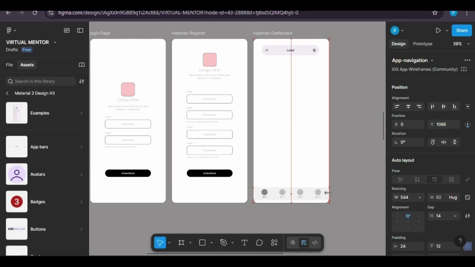The image size is (475, 267).
Task: Switch to Draw mode toggle
Action: pyautogui.click(x=292, y=243)
